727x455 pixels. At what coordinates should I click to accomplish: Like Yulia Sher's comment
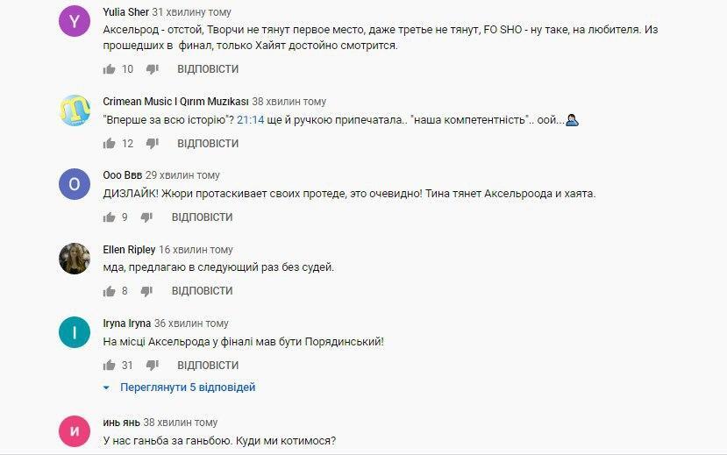pyautogui.click(x=110, y=69)
